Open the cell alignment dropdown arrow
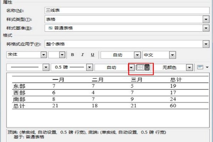 pos(207,67)
